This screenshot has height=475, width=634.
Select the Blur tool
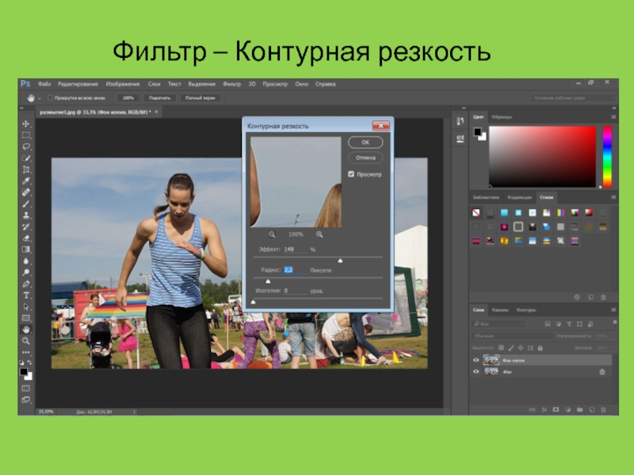26,261
